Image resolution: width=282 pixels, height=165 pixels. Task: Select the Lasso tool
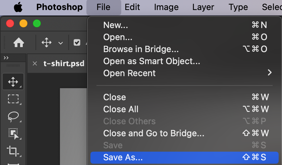[13, 116]
